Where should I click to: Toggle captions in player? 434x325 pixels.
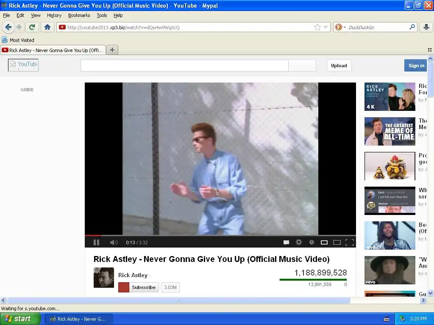[286, 242]
